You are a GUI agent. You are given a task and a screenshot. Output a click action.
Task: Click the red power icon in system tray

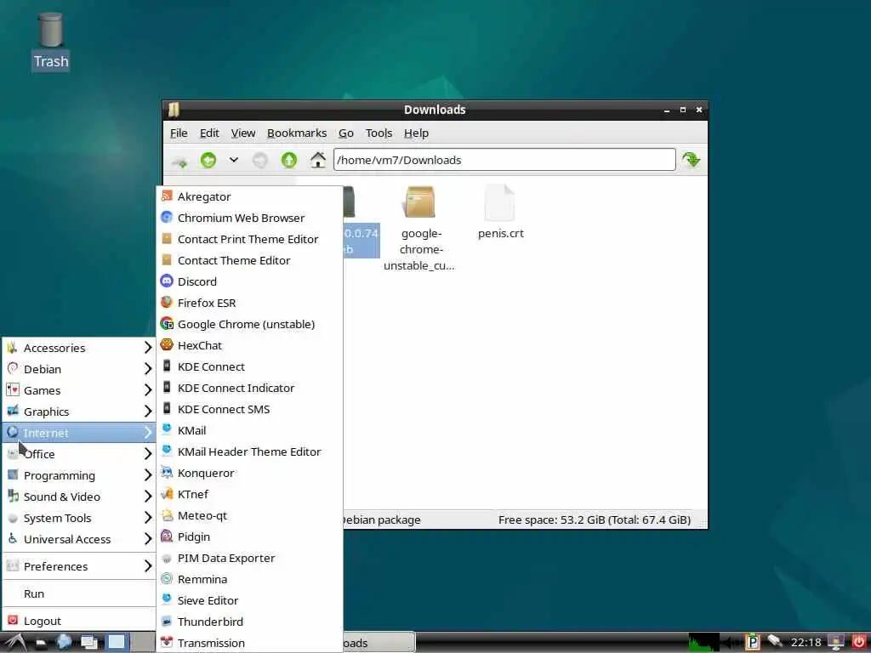859,642
